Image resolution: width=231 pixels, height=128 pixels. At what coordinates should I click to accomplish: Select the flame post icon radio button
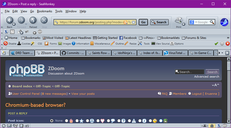tap(67, 121)
